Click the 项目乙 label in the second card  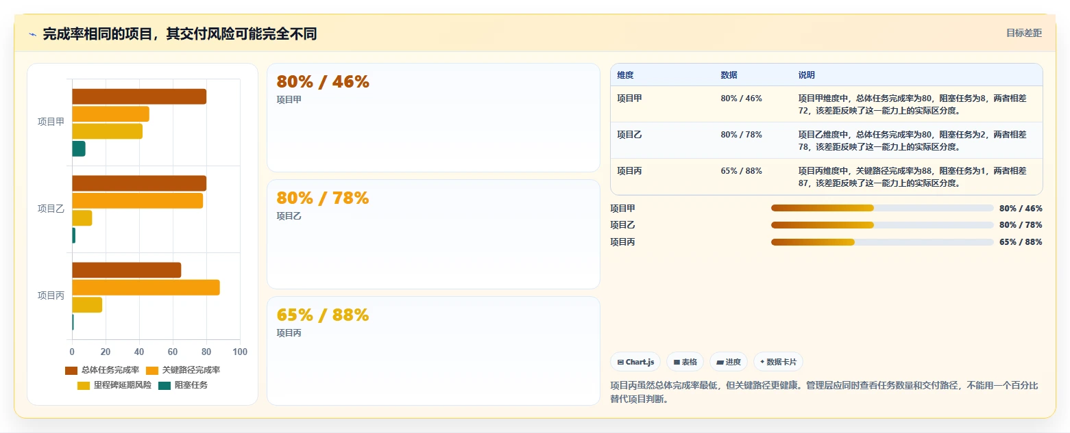point(289,216)
